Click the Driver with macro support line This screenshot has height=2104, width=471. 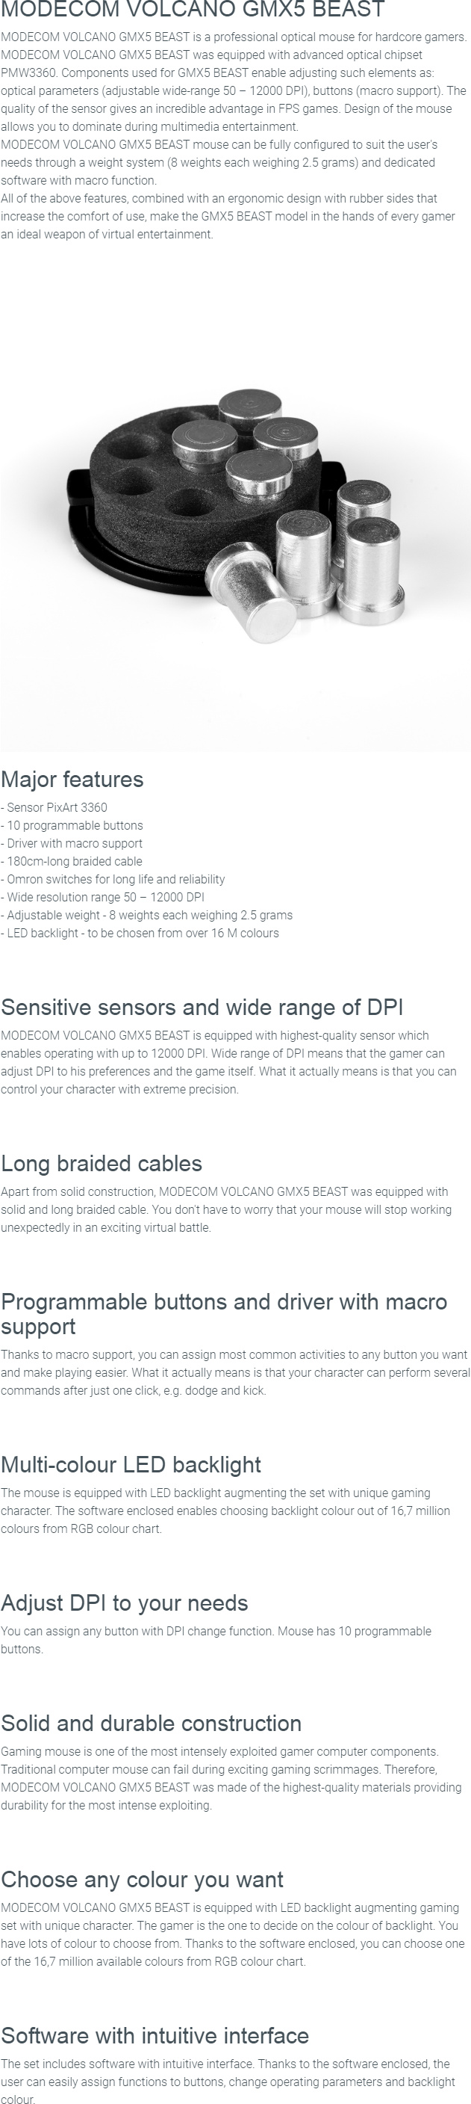(71, 843)
